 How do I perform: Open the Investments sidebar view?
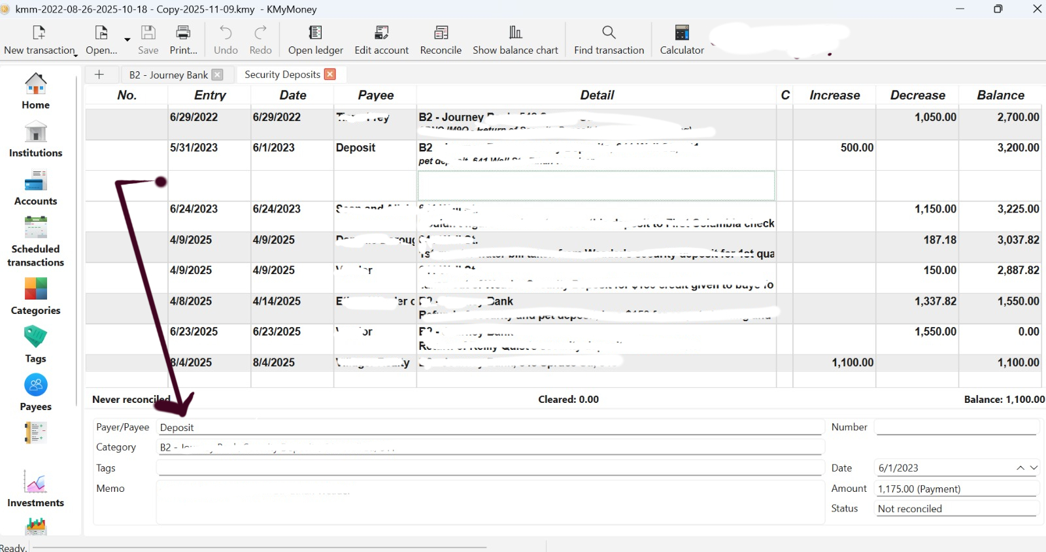click(x=35, y=489)
